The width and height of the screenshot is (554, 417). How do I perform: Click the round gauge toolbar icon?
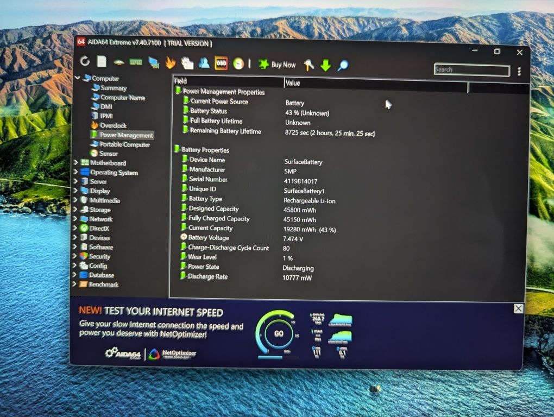[238, 64]
